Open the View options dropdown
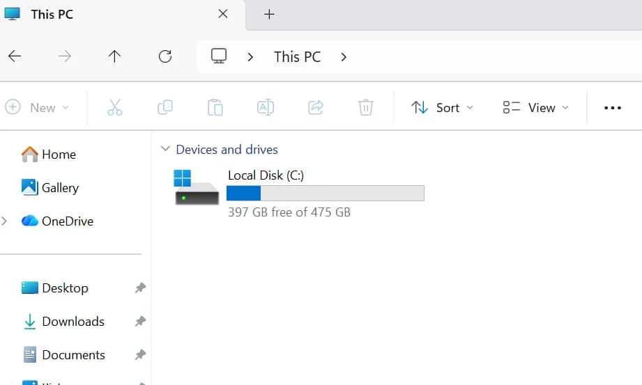Screen dimensions: 642x385 coord(536,108)
